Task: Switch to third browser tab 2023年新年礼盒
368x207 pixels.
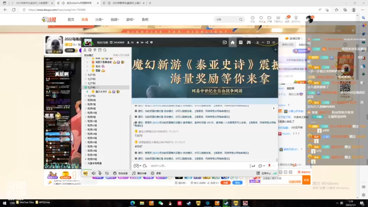Action: 124,3
